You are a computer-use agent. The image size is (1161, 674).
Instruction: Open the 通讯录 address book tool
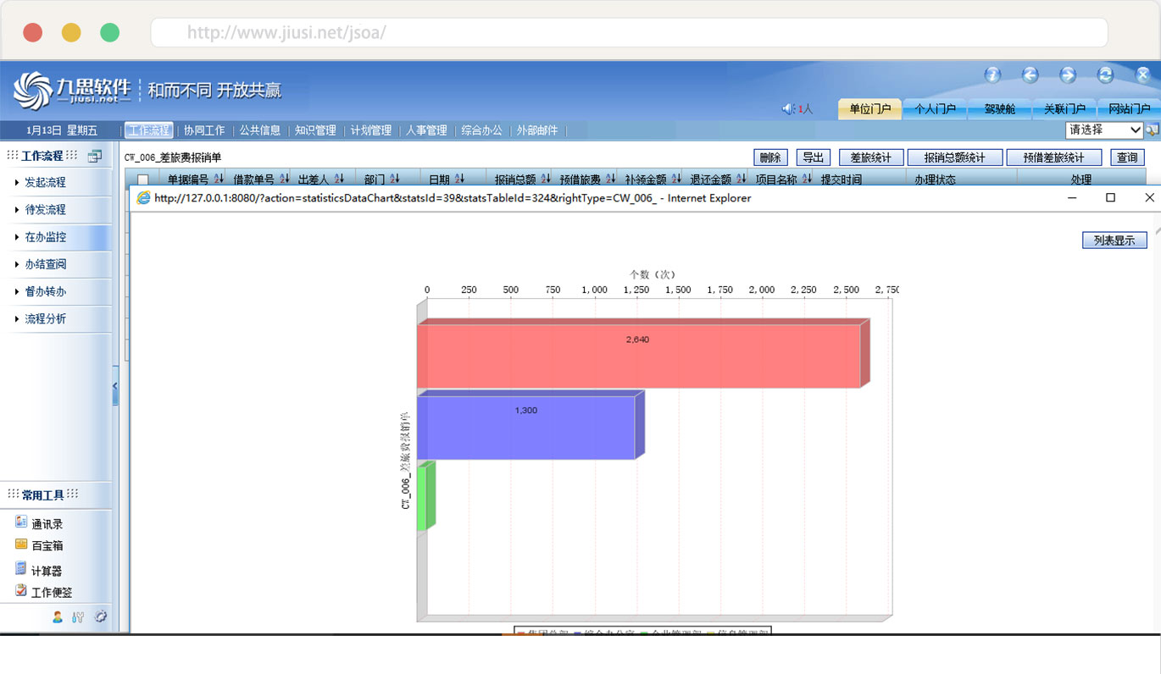(x=47, y=524)
